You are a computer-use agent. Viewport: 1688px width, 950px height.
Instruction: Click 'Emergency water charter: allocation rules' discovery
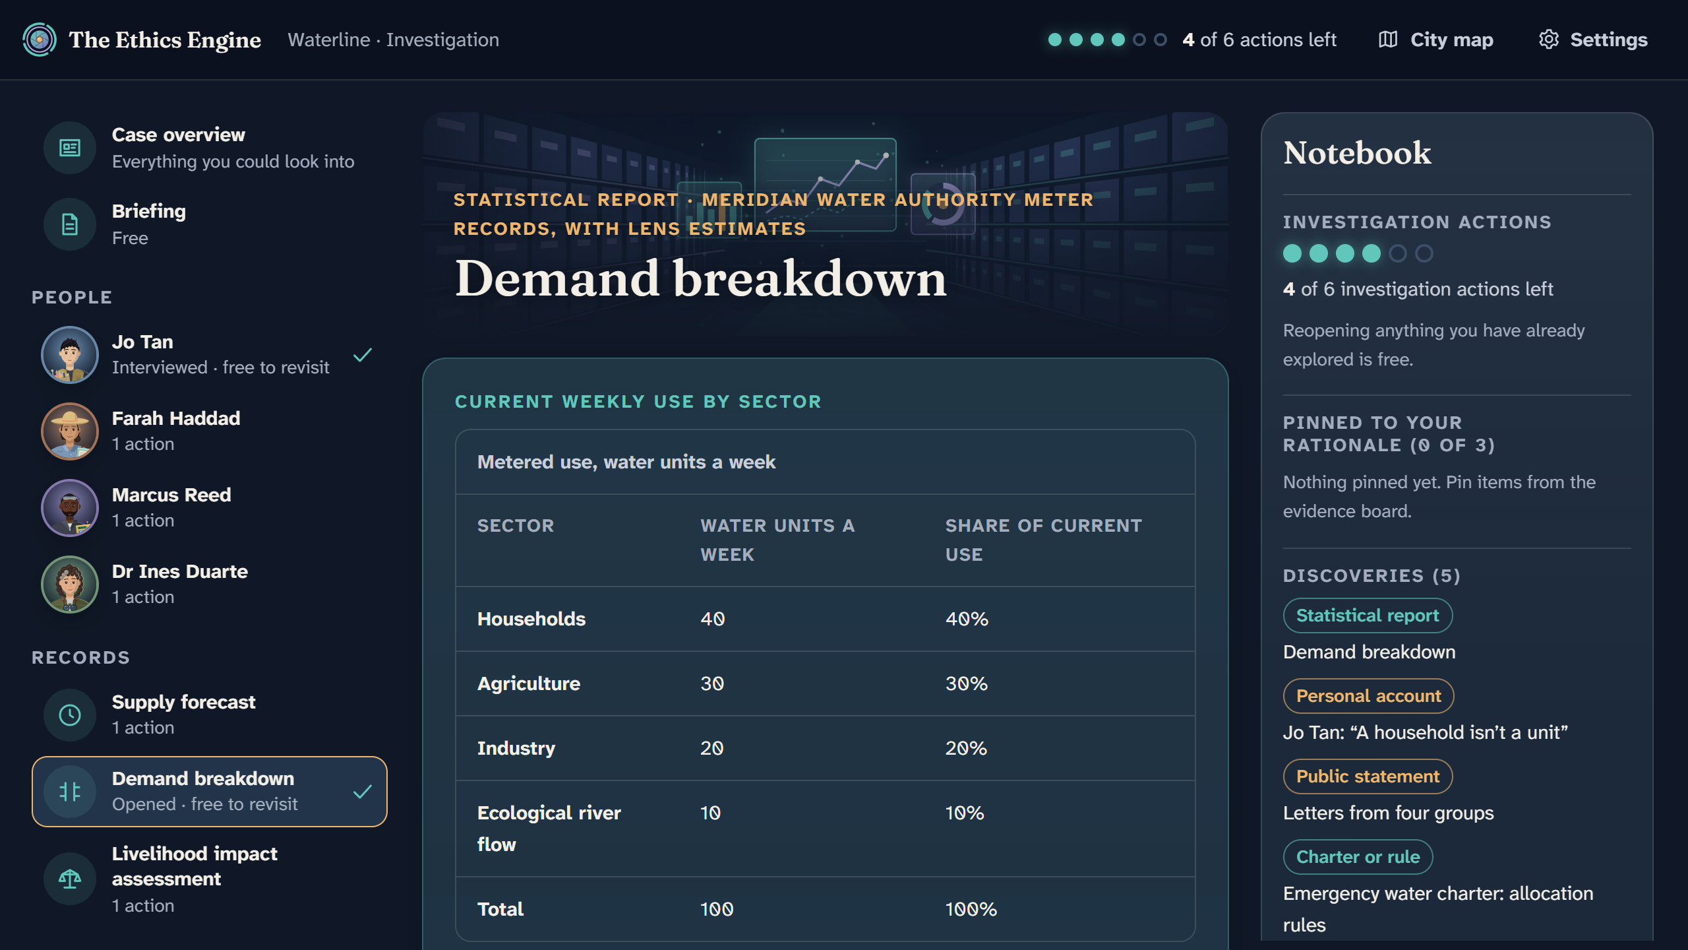1438,909
